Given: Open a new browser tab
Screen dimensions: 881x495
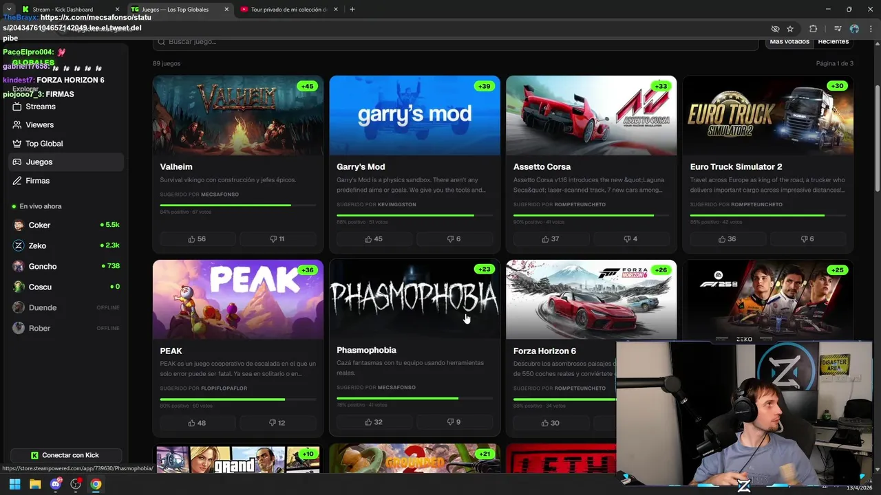Looking at the screenshot, I should tap(352, 10).
